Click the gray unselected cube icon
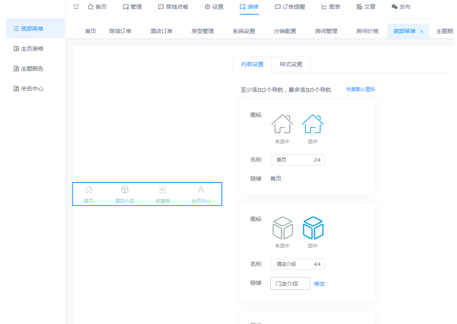457x324 pixels. pos(282,228)
